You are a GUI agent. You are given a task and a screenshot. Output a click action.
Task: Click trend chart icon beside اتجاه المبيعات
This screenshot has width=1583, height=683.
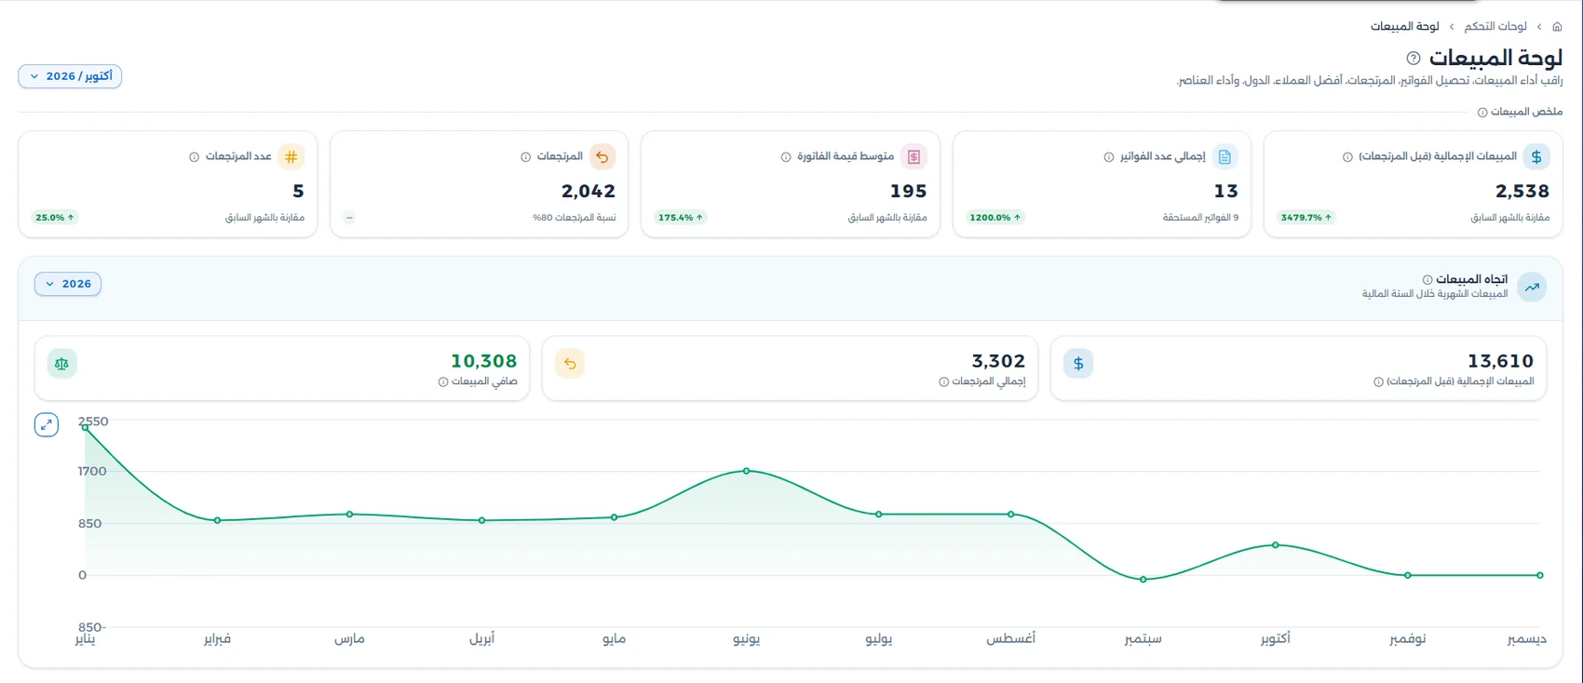click(1532, 287)
